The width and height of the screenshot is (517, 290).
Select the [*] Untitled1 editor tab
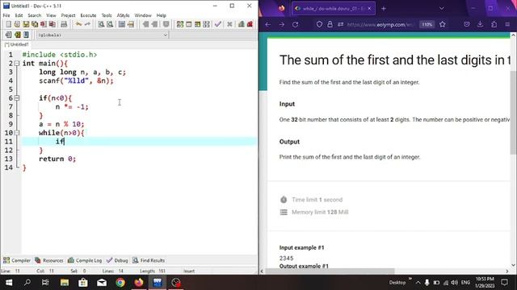16,44
